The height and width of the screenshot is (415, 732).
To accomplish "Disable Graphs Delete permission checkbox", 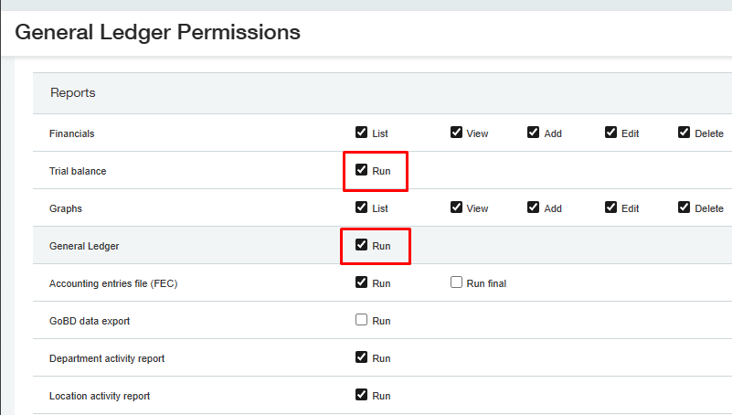I will (x=684, y=207).
